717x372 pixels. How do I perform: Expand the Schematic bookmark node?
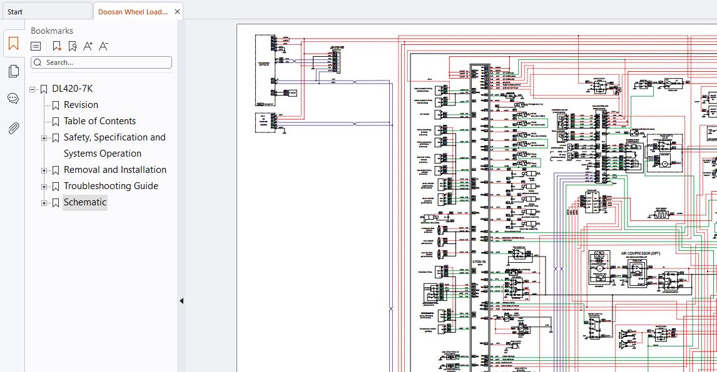[44, 203]
